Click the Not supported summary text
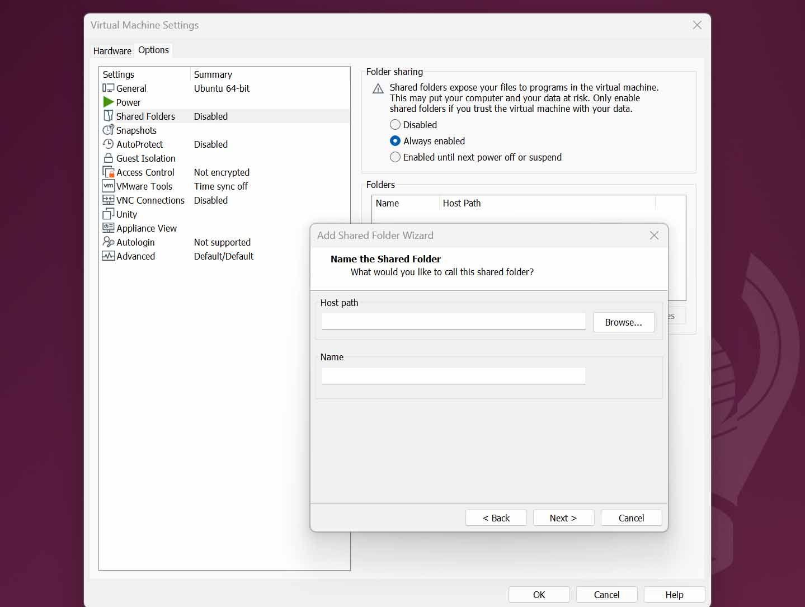Image resolution: width=805 pixels, height=607 pixels. [x=222, y=242]
